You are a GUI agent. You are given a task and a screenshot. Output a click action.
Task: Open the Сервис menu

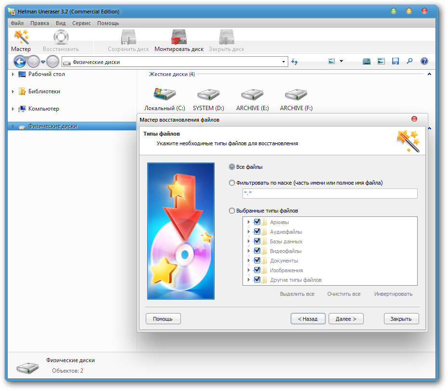(x=81, y=23)
